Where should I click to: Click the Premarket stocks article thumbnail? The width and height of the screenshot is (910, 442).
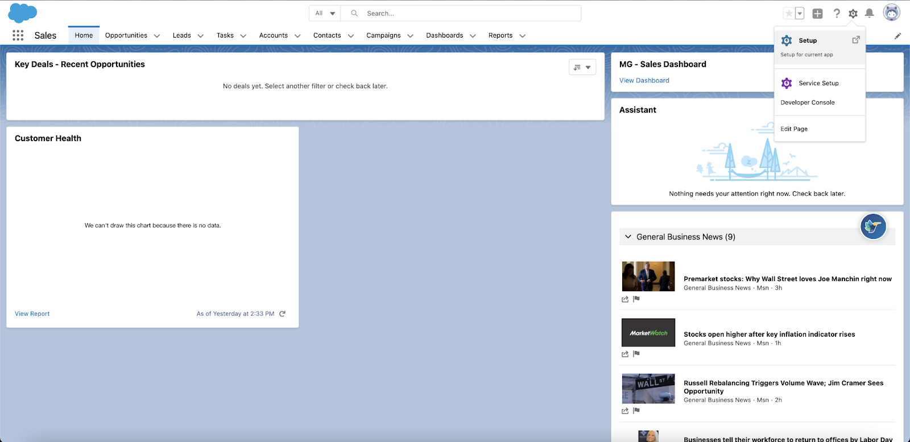tap(648, 276)
